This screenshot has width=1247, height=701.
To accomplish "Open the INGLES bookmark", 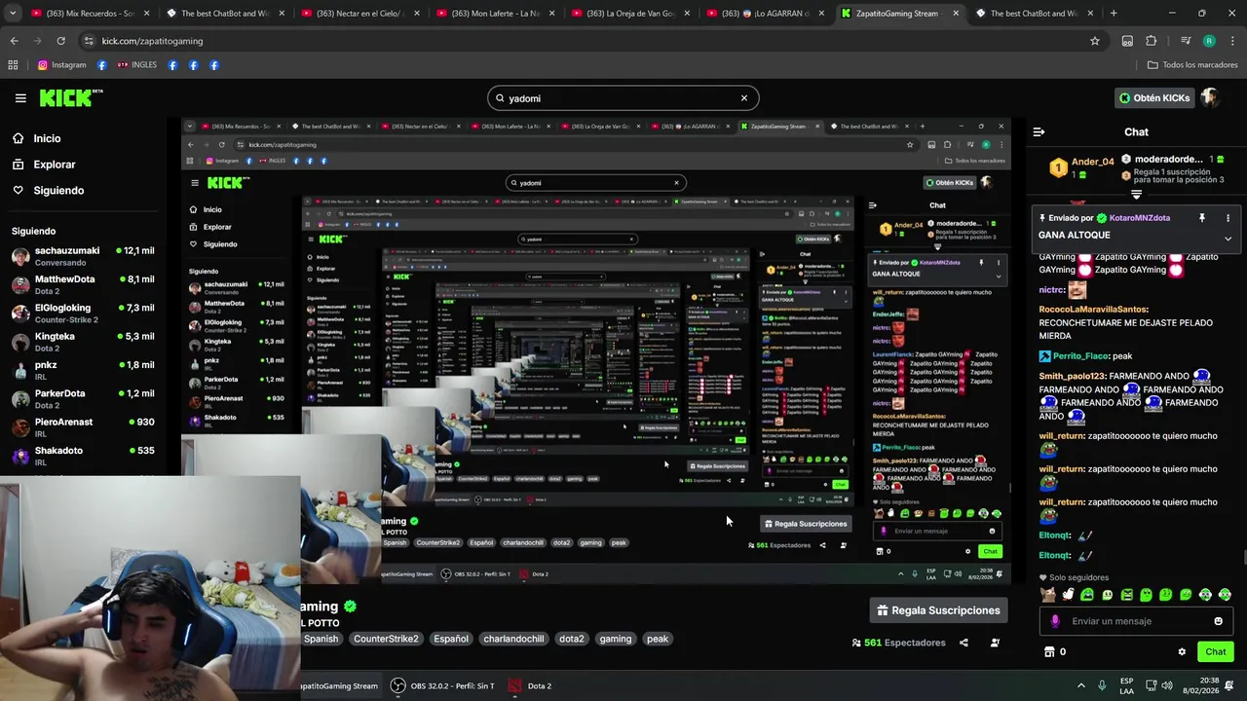I will click(136, 65).
